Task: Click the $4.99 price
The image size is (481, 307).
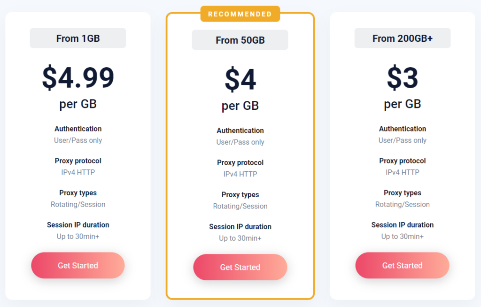Action: pos(78,77)
